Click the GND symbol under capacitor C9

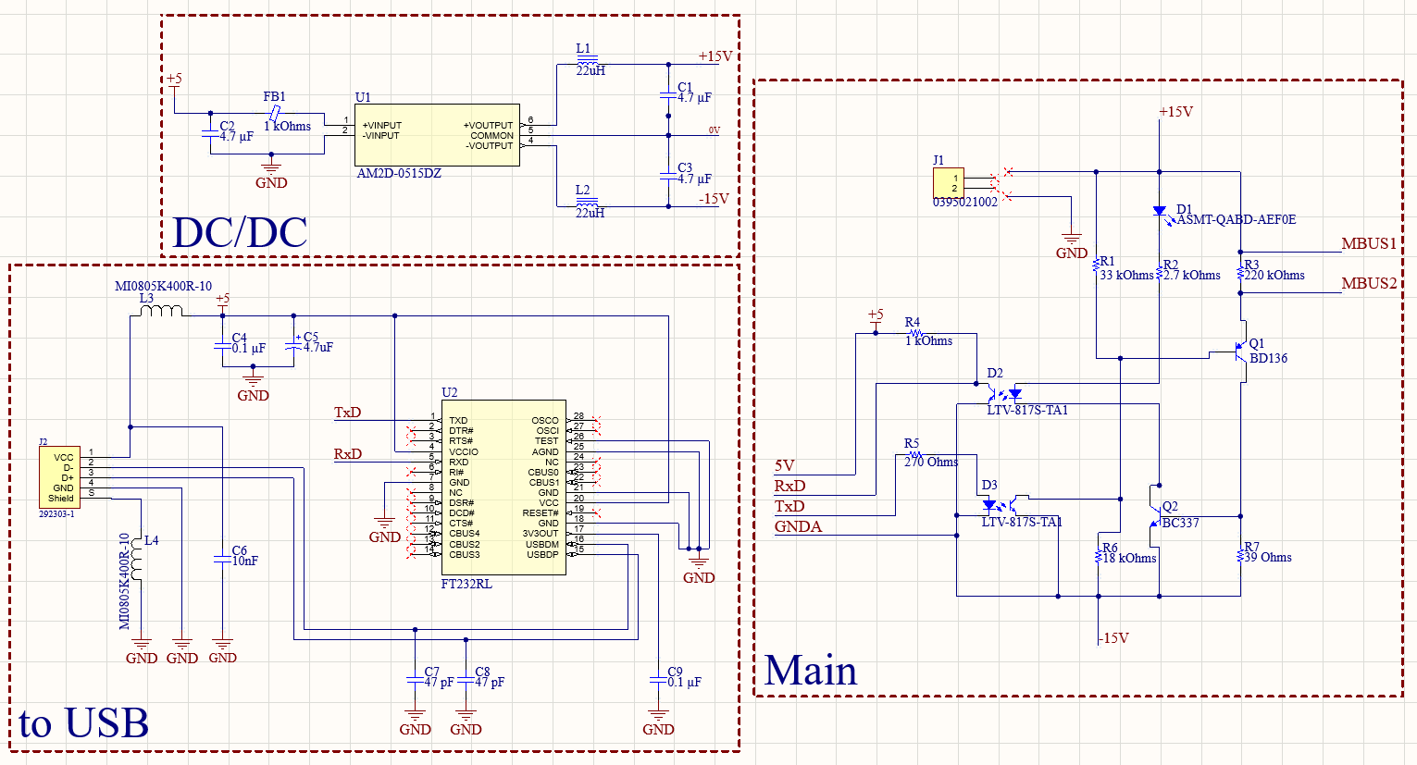coord(658,722)
